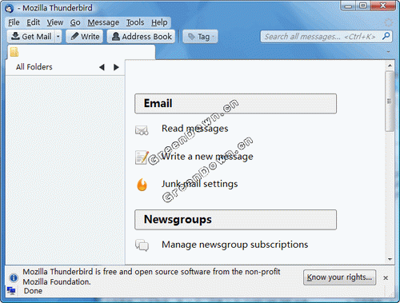The image size is (400, 303).
Task: Click the folder icon on the mail tab
Action: 14,52
